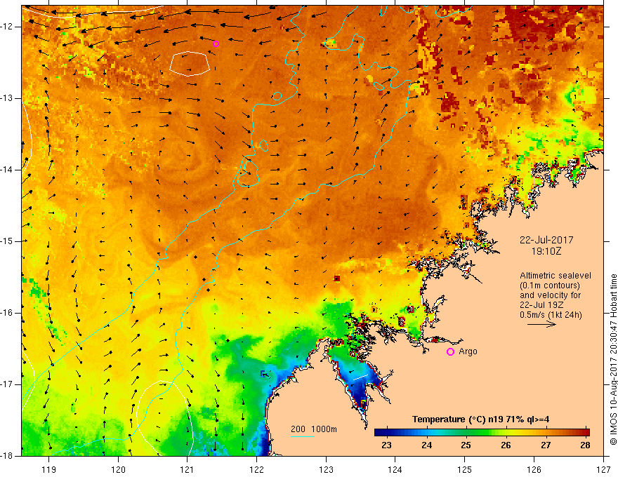Click the longitude axis label '121'
This screenshot has height=477, width=618.
click(x=188, y=469)
